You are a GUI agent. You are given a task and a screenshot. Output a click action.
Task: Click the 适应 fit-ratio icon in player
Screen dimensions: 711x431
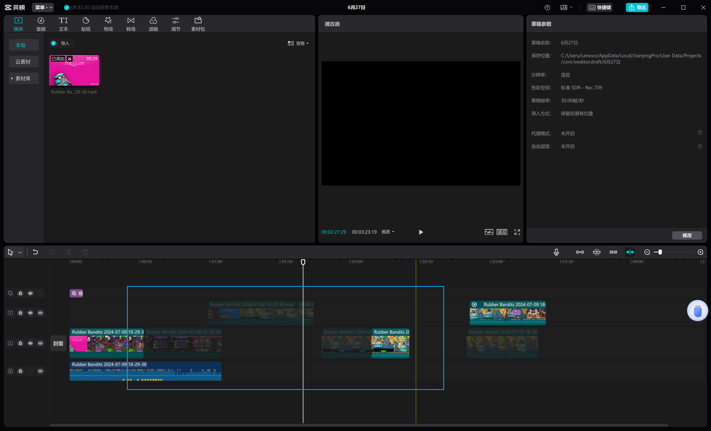tap(502, 232)
